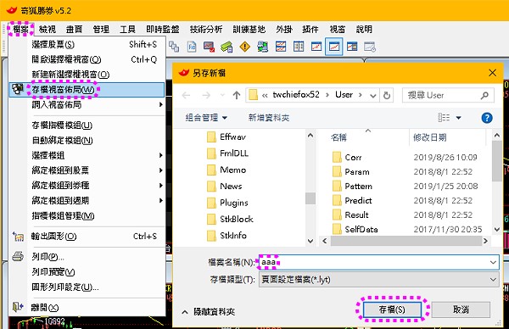Viewport: 509px width, 329px height.
Task: Click the folder tree vertical scrollbar thumb
Action: click(310, 198)
